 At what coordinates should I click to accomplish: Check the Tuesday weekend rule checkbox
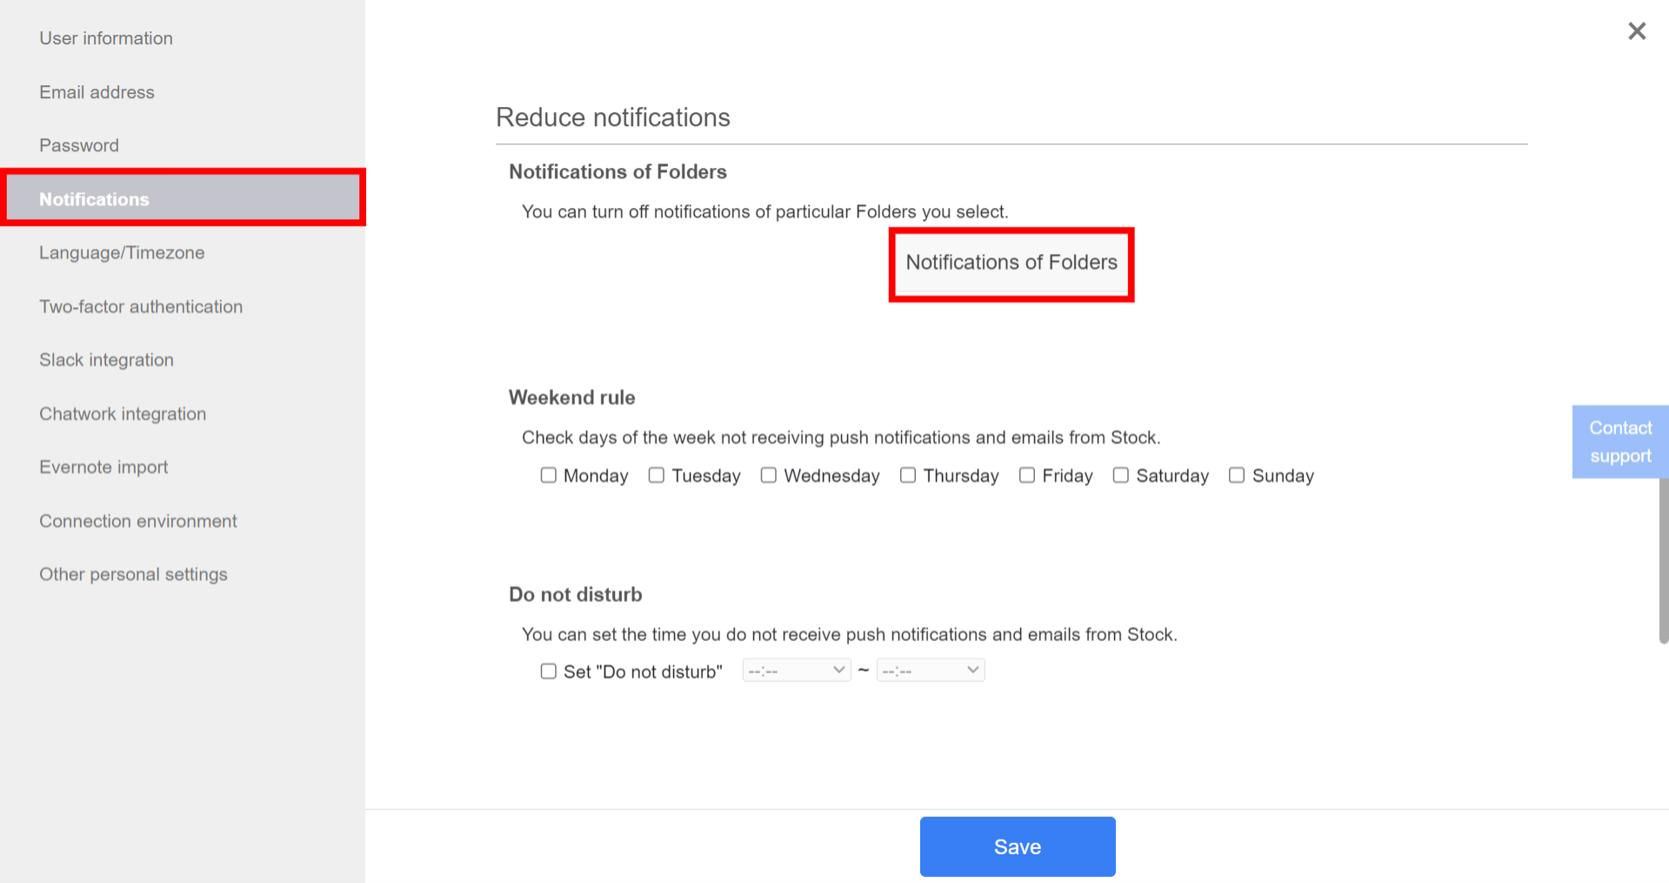tap(657, 475)
